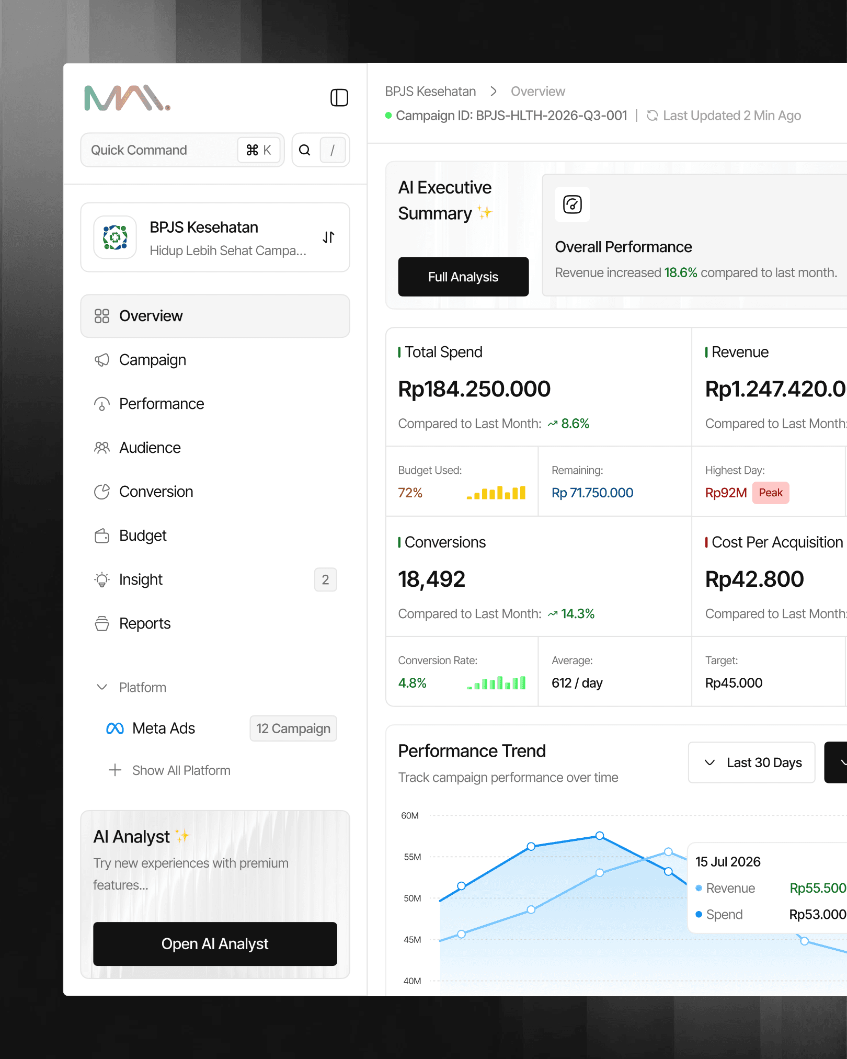The width and height of the screenshot is (847, 1059).
Task: Click the BPJS Kesehatan logo thumbnail
Action: point(115,237)
